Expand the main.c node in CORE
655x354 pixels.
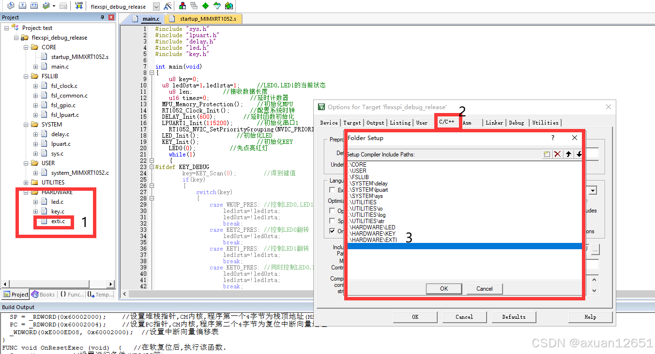point(36,67)
